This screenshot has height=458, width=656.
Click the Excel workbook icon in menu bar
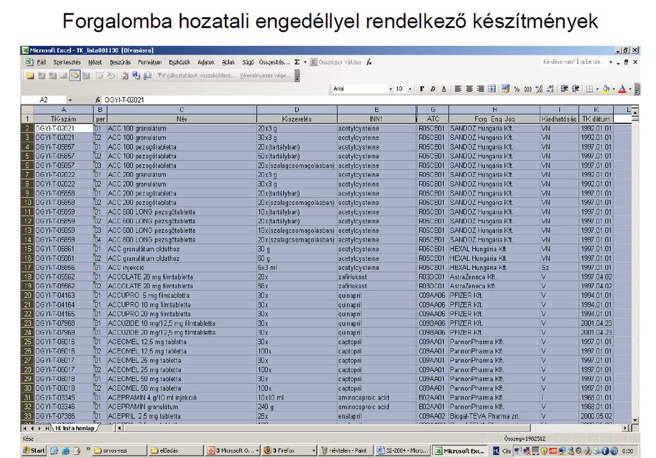[28, 62]
